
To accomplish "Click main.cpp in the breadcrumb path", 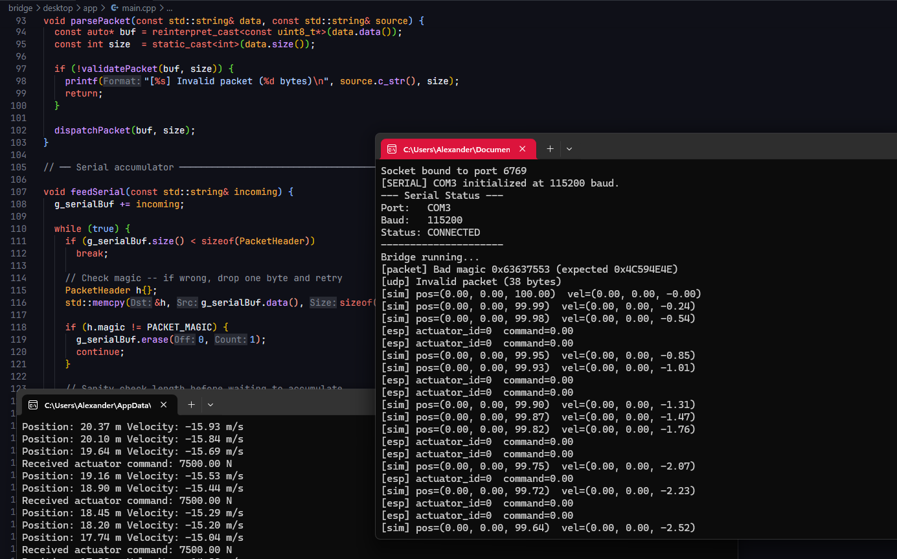I will [138, 8].
